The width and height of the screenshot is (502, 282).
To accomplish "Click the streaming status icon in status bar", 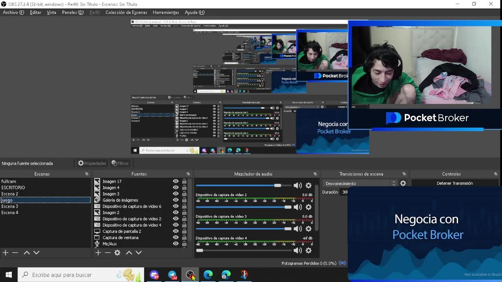I will 342,263.
